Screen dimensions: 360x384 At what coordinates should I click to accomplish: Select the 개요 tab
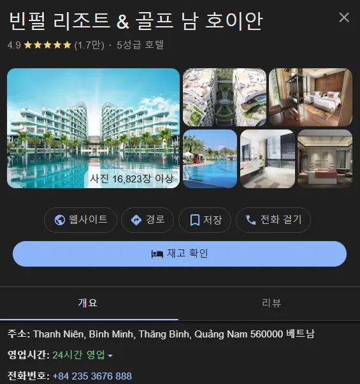88,303
